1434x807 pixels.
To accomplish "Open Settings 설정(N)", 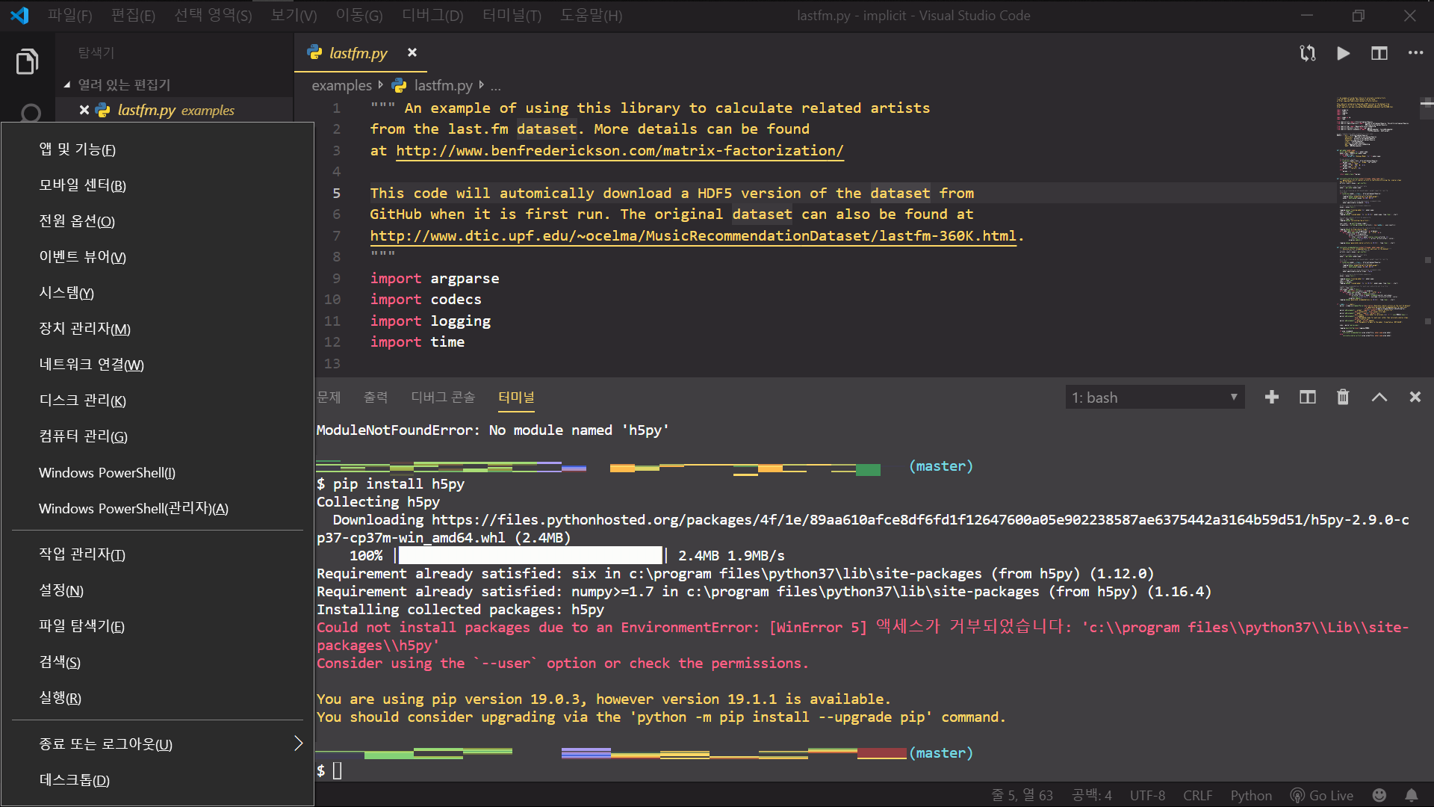I will [x=158, y=590].
